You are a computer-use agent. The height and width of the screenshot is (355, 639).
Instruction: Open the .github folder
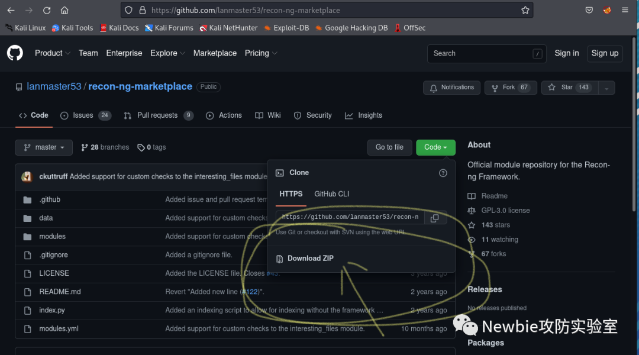(x=50, y=199)
